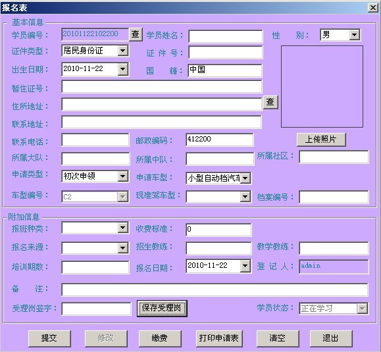Screen dimensions: 381x352
Task: Click into 暂住证号 input field
Action: (162, 87)
